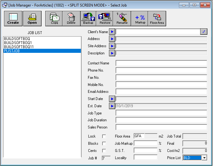Click the Restore toolbar icon
213x166 pixels.
tap(105, 19)
